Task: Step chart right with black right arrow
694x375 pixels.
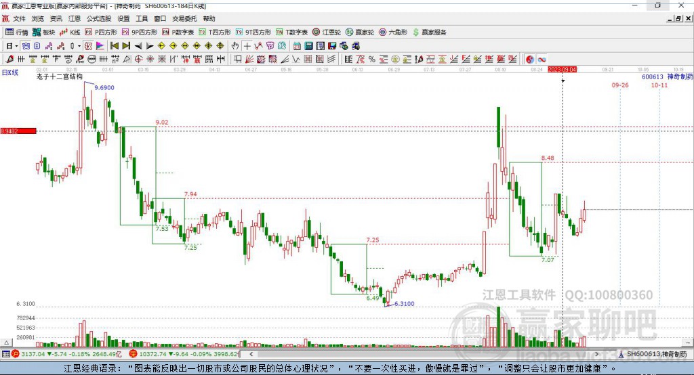Action: (x=150, y=46)
